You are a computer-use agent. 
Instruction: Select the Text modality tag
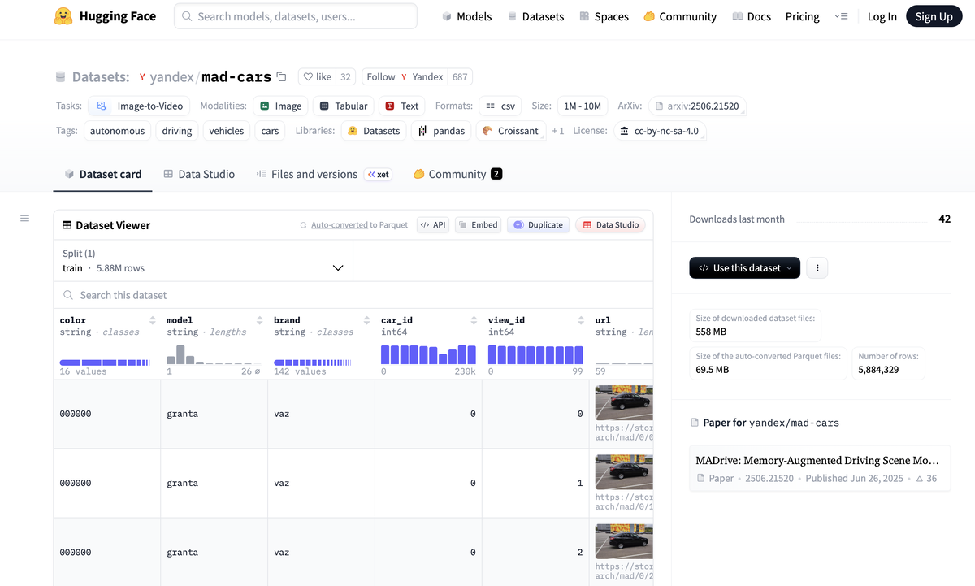point(401,106)
